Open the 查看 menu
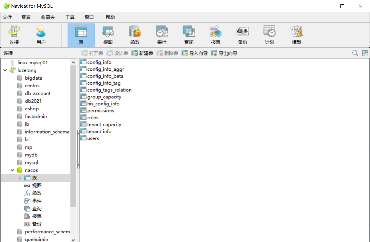This screenshot has width=370, height=242. 26,17
